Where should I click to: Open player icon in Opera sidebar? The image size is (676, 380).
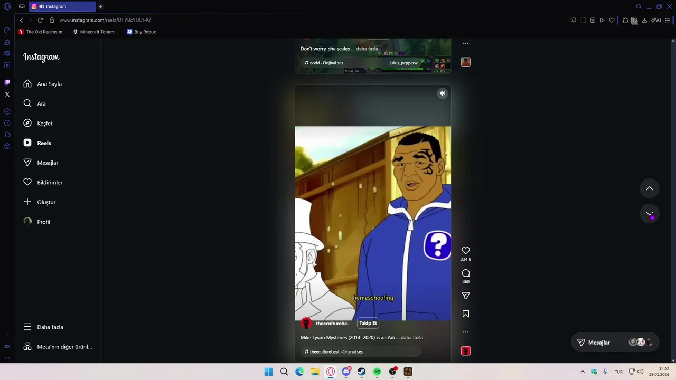pos(7,111)
